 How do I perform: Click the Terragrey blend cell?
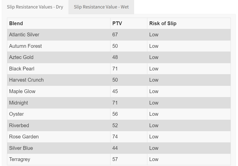[x=20, y=159]
